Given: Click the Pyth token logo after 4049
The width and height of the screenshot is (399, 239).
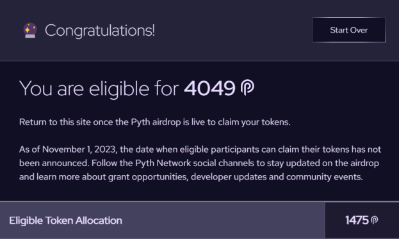Looking at the screenshot, I should 247,88.
